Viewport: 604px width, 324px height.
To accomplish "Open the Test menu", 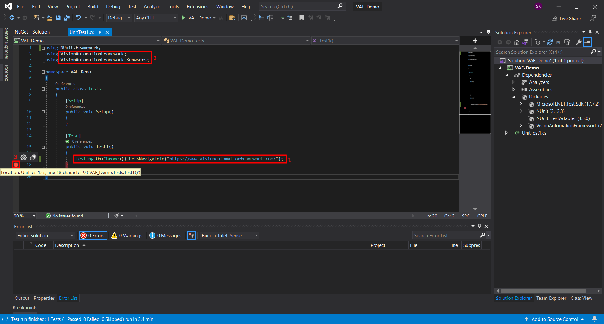I will [132, 6].
